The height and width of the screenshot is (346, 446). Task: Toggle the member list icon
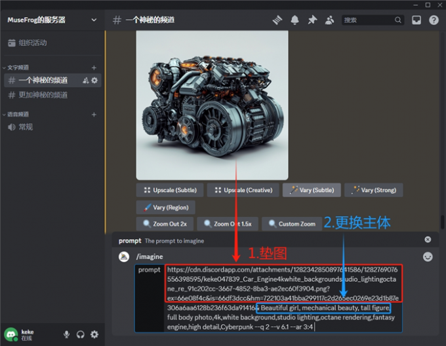(x=329, y=20)
